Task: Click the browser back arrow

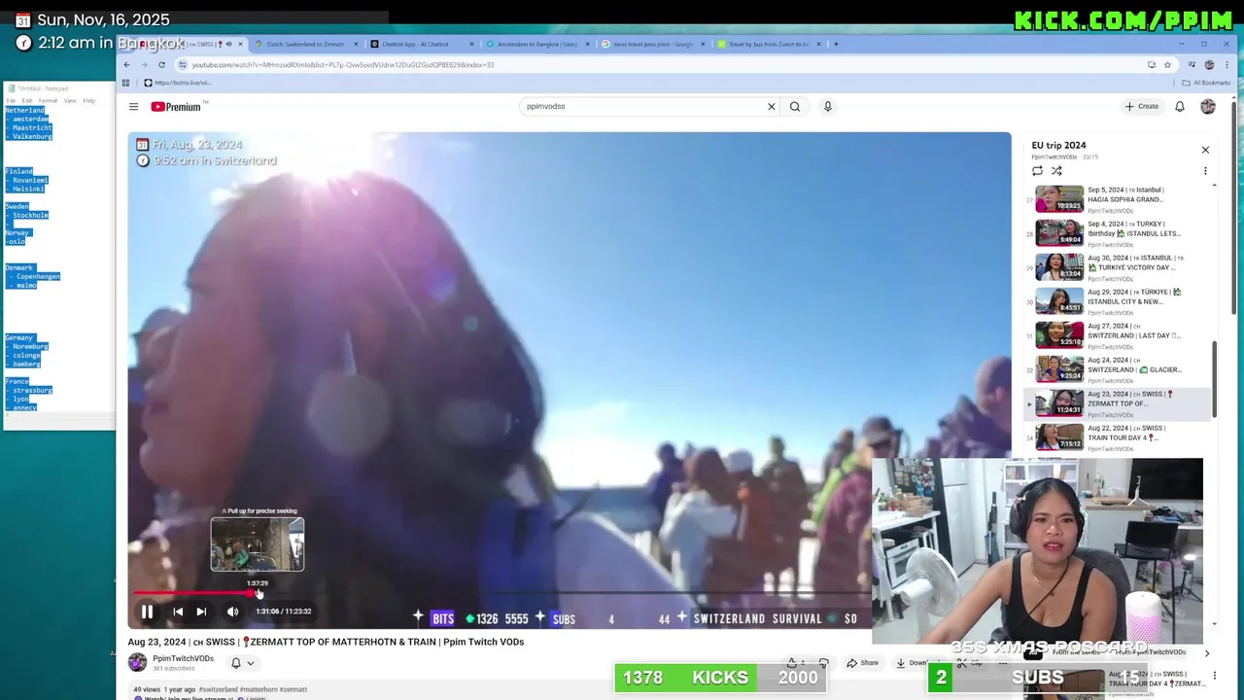Action: [x=126, y=65]
